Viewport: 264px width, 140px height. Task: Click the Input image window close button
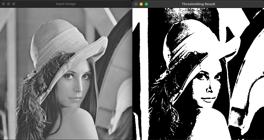(3, 4)
